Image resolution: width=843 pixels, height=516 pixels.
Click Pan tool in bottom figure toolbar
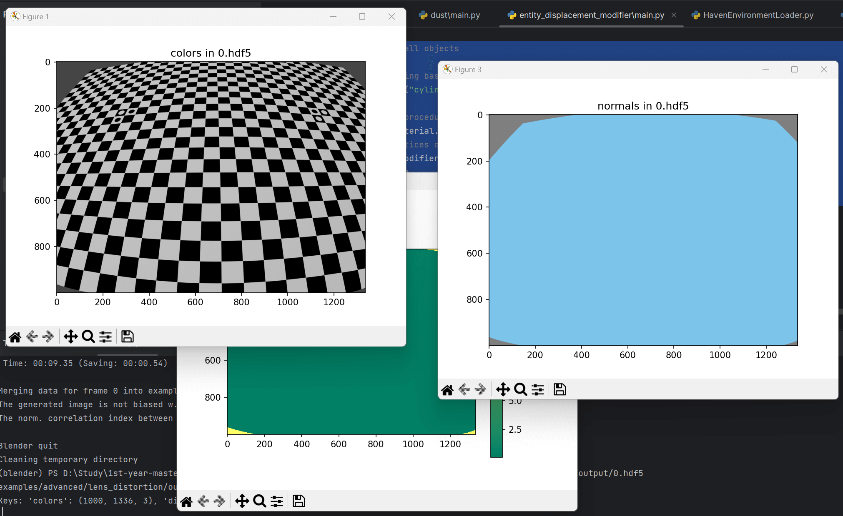(242, 501)
